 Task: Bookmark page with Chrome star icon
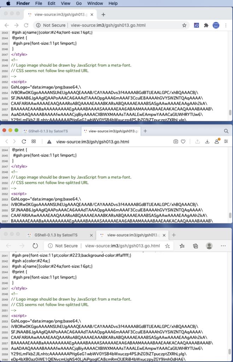(x=184, y=25)
